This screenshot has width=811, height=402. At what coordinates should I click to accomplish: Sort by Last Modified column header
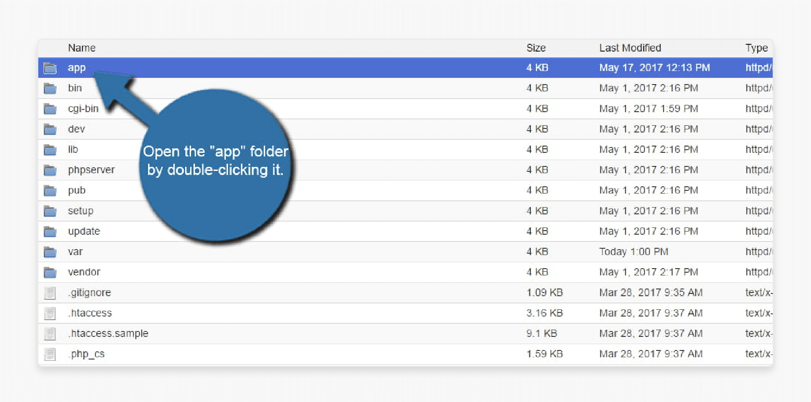630,48
